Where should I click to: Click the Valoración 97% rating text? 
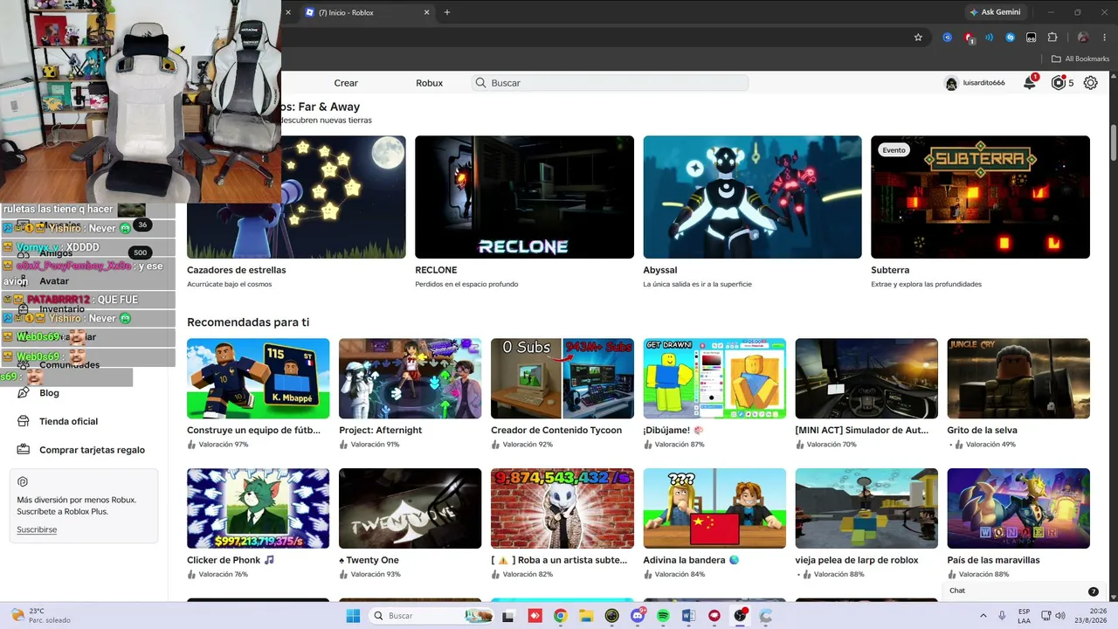223,445
